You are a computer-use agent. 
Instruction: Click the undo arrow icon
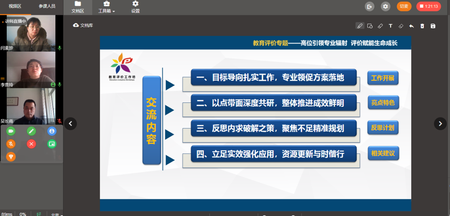[412, 26]
